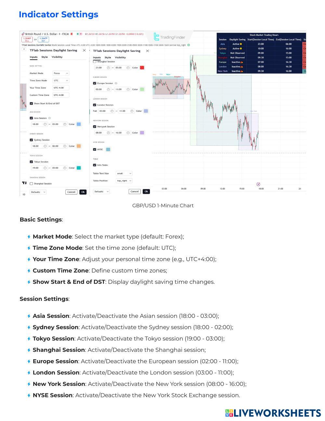Switch to the Style tab in left dialog

point(45,57)
